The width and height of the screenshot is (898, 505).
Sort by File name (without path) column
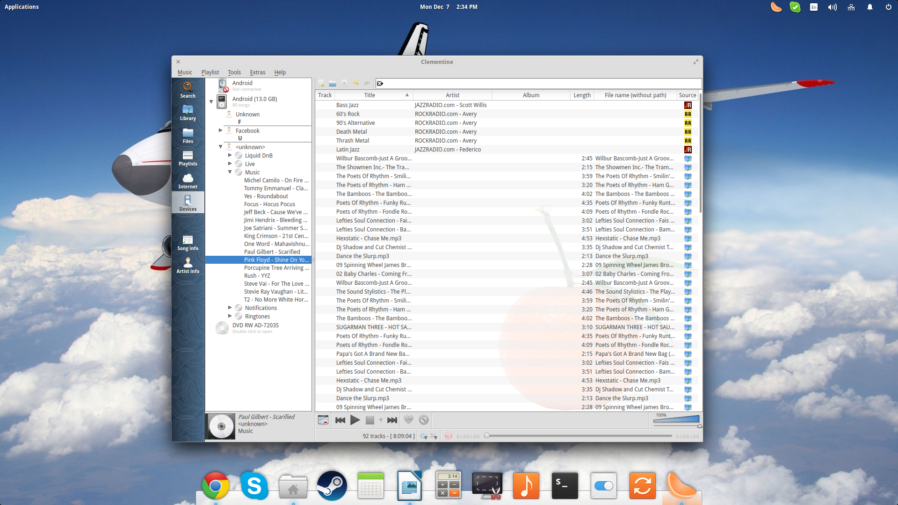(x=635, y=95)
